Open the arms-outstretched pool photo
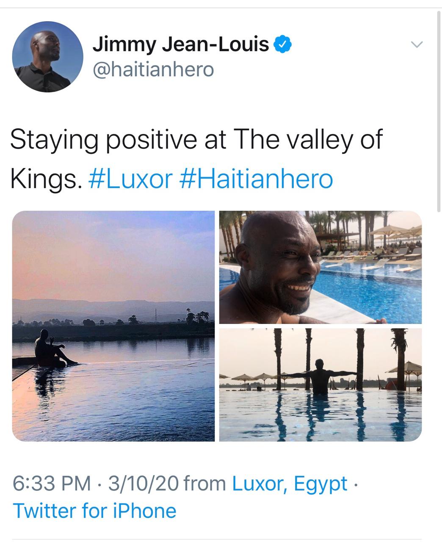This screenshot has width=442, height=542. pyautogui.click(x=320, y=385)
